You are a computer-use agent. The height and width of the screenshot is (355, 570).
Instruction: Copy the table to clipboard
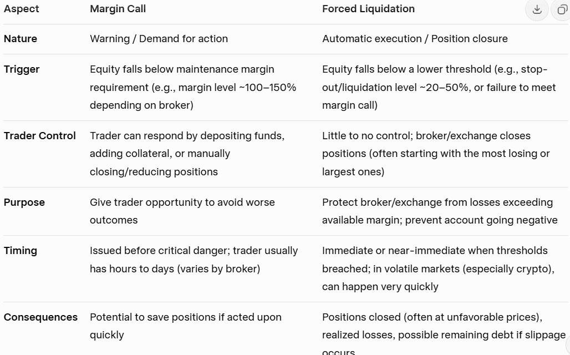(562, 9)
